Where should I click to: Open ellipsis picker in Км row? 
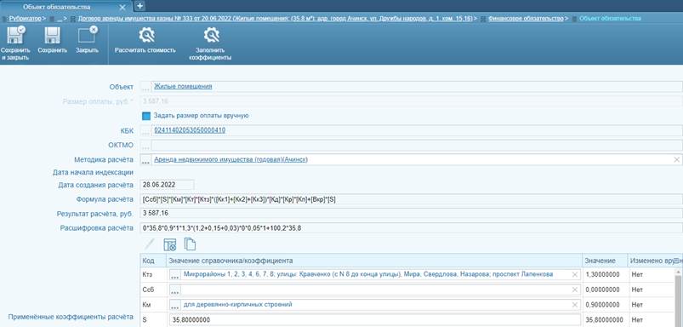pos(174,305)
